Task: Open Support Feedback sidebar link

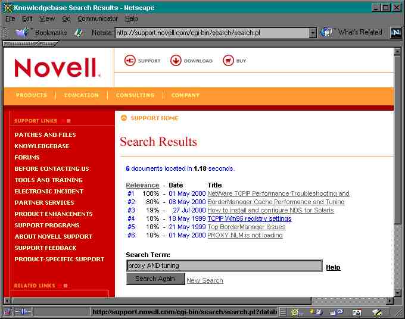Action: pyautogui.click(x=45, y=248)
